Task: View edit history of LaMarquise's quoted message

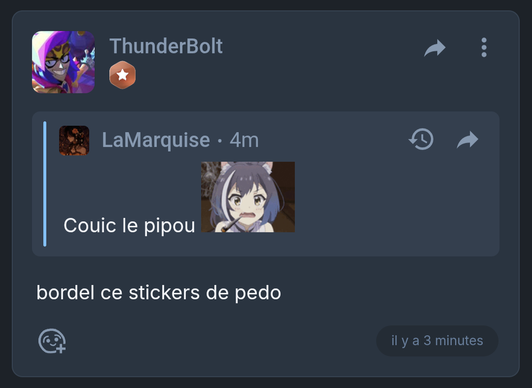Action: click(x=421, y=139)
